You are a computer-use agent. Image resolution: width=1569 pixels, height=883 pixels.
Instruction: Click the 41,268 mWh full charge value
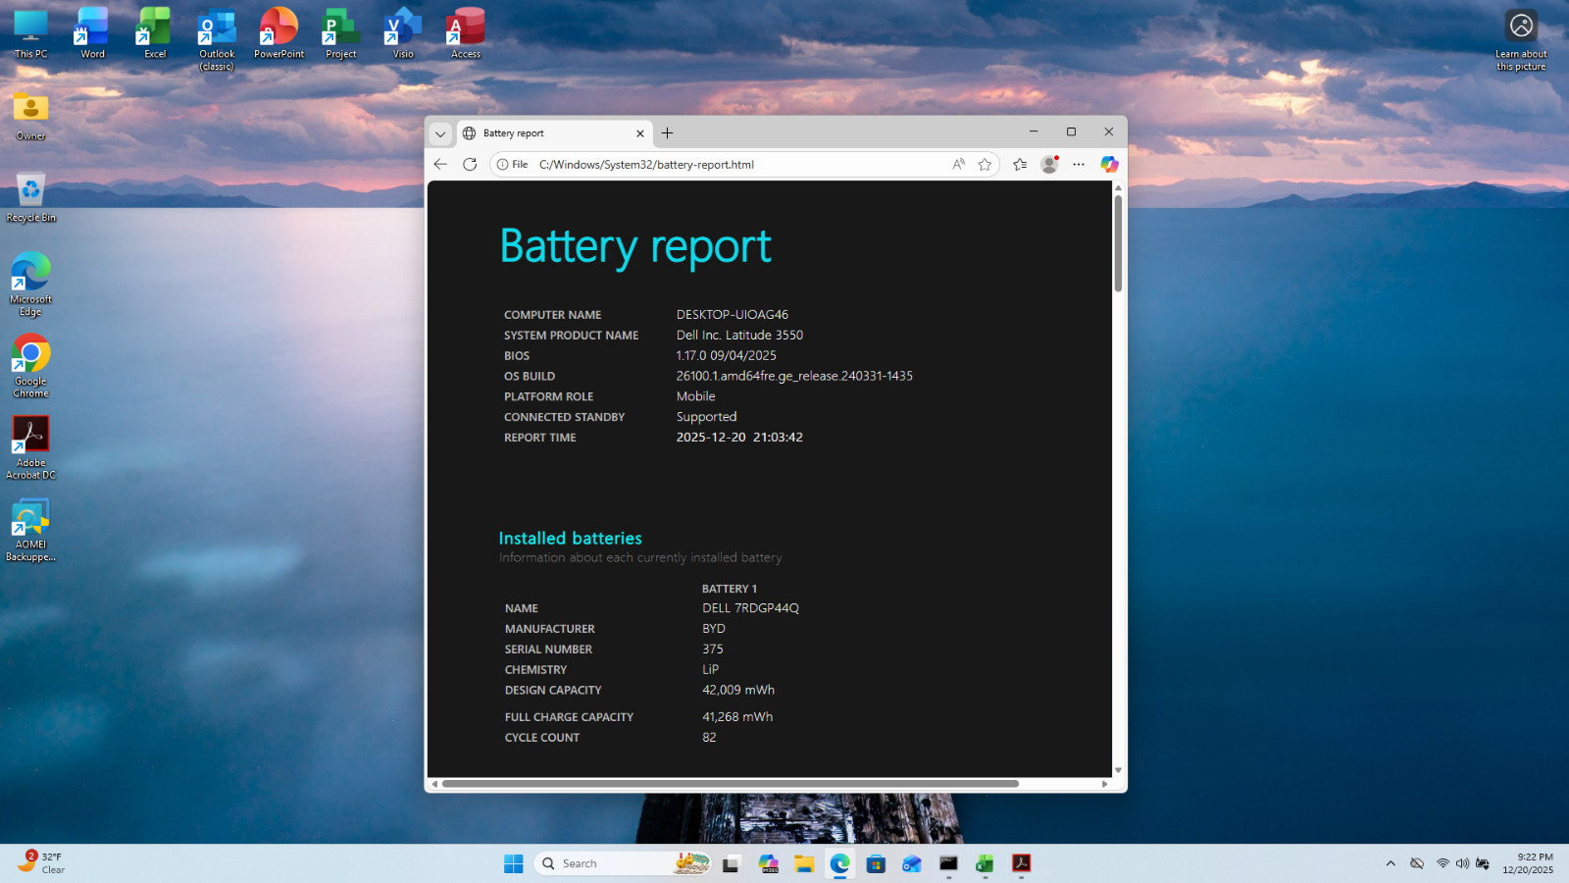pyautogui.click(x=737, y=717)
